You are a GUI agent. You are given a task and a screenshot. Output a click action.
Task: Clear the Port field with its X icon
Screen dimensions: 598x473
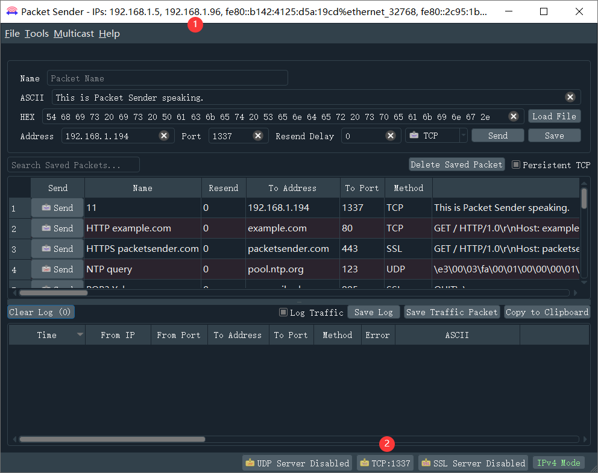pos(258,136)
